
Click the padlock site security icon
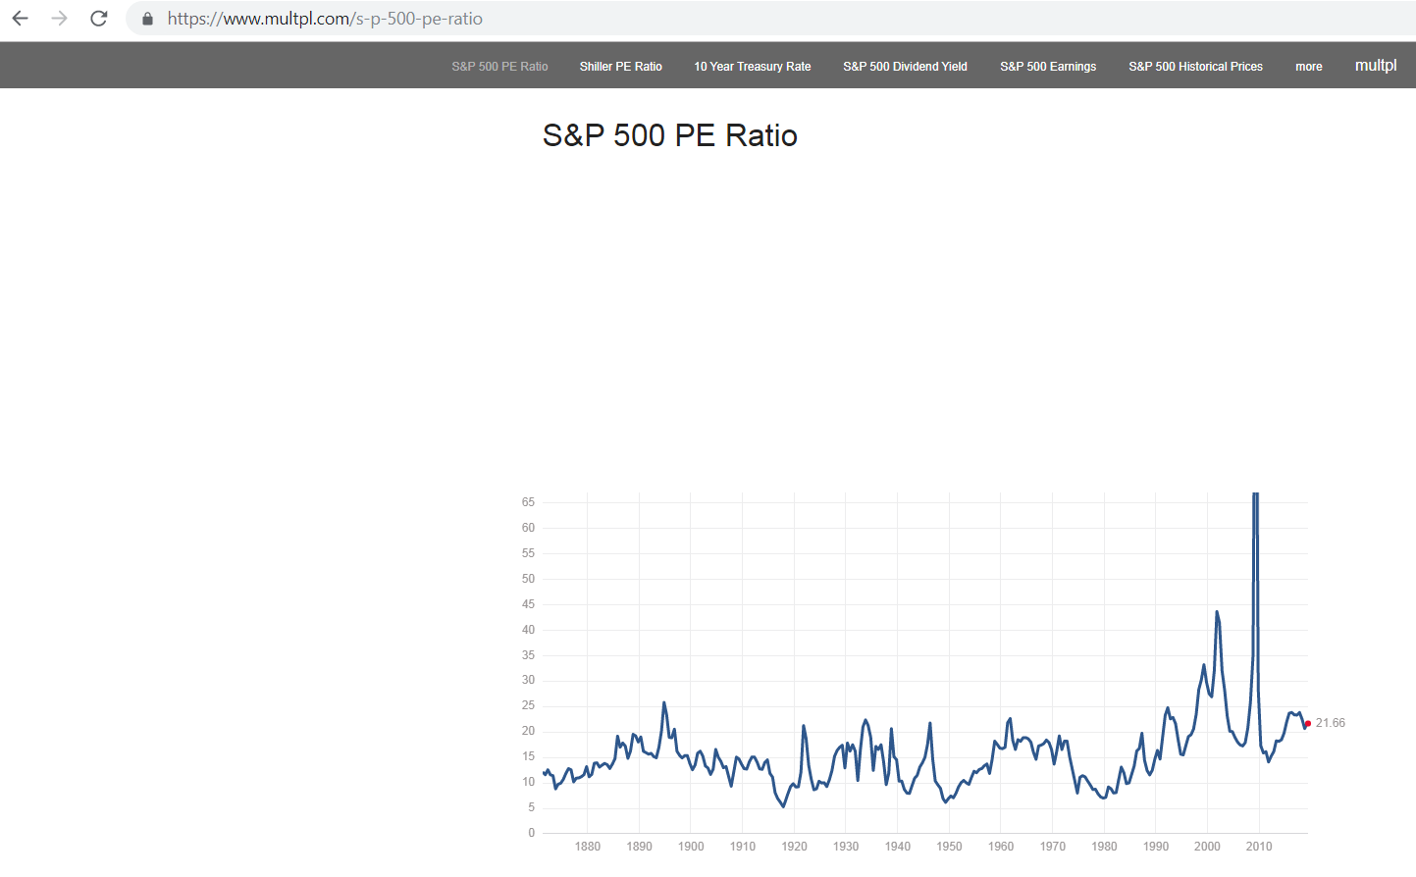click(x=147, y=19)
